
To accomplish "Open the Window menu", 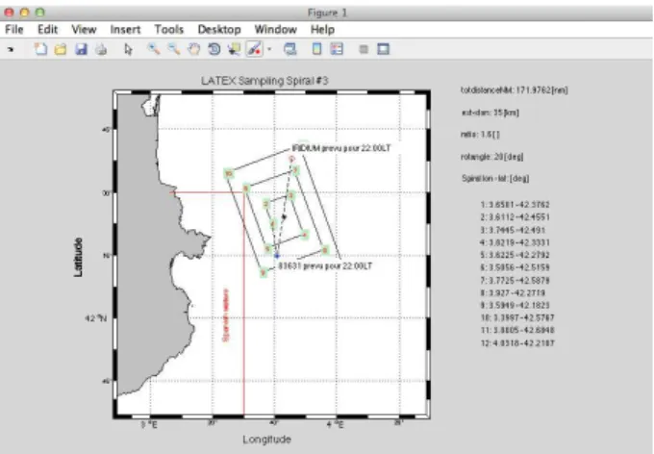I will click(x=276, y=30).
